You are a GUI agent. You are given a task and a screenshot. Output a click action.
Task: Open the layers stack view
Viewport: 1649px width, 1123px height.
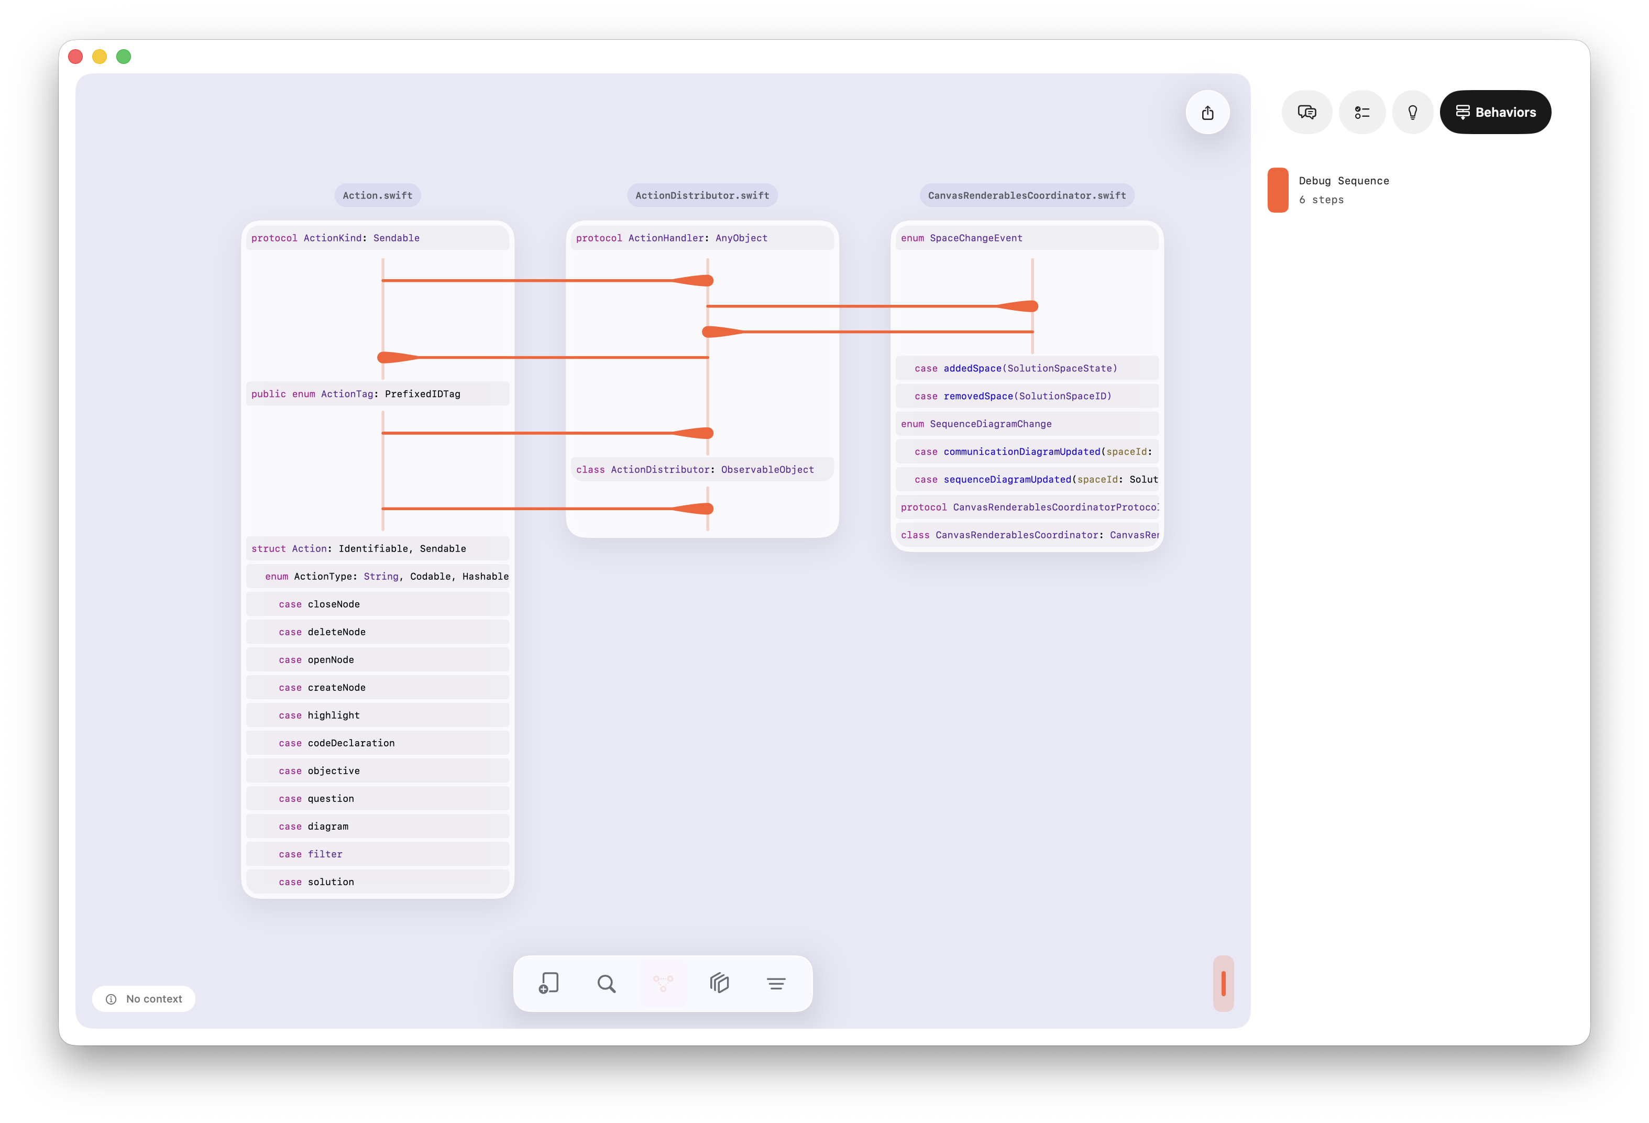(719, 983)
